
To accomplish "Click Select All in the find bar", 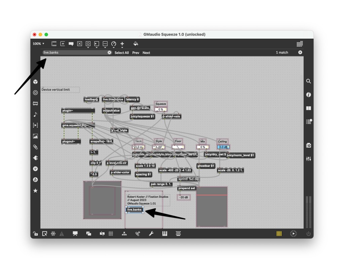I will tap(121, 53).
